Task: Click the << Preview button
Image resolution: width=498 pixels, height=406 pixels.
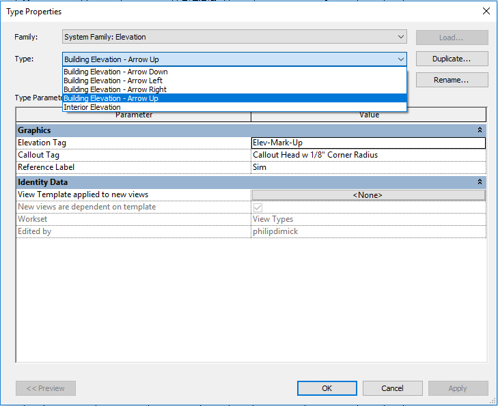Action: tap(46, 388)
